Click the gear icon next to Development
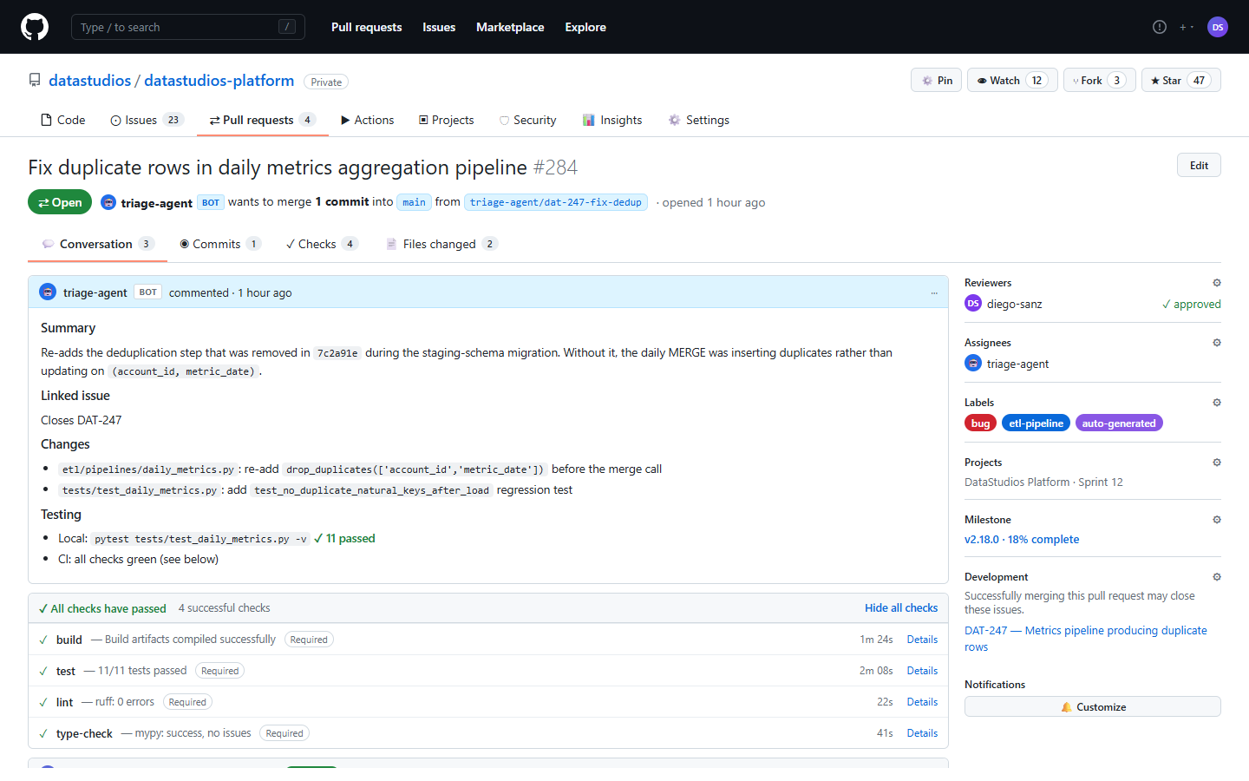The width and height of the screenshot is (1249, 781). (x=1217, y=577)
